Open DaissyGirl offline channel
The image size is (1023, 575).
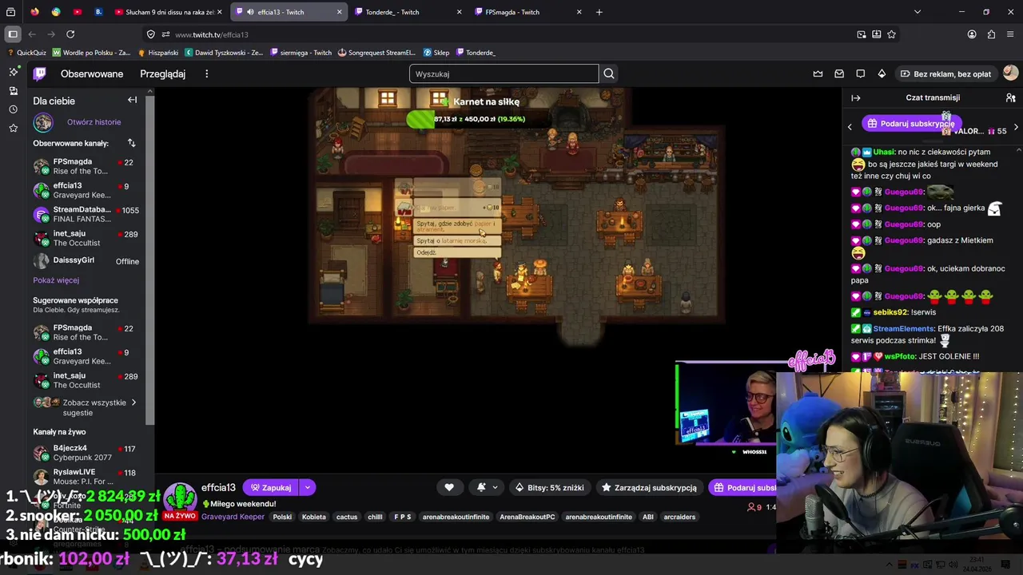click(x=86, y=260)
